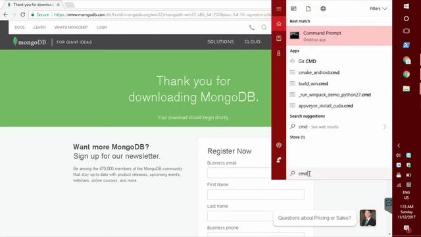Viewport: 421px width, 237px height.
Task: Click the browser Back arrow
Action: click(x=6, y=14)
